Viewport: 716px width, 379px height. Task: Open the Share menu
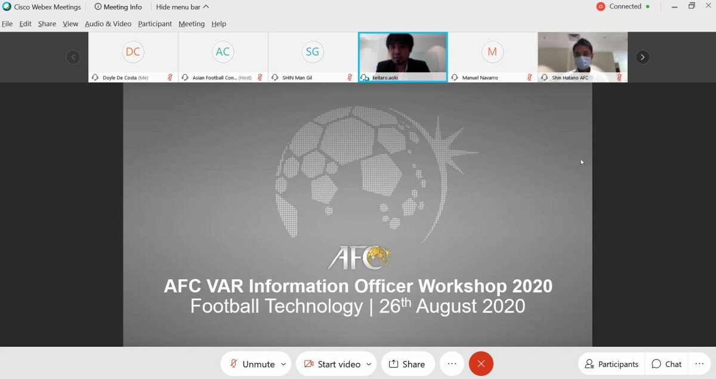click(47, 24)
